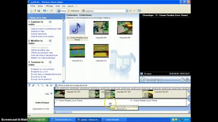218x122 pixels.
Task: Click Afficher les effets vidéo link
Action: coord(40,50)
